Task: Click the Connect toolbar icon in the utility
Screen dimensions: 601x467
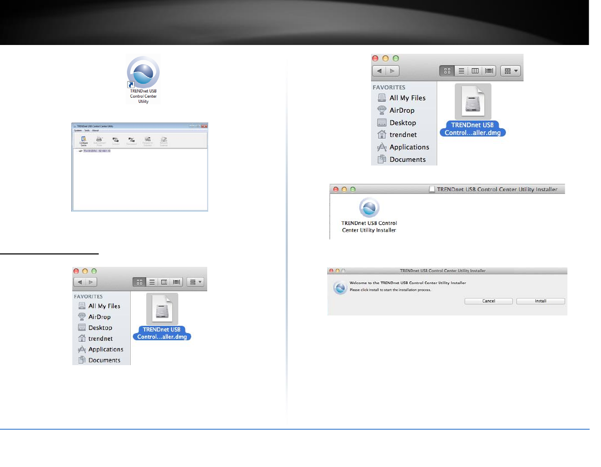Action: [115, 141]
